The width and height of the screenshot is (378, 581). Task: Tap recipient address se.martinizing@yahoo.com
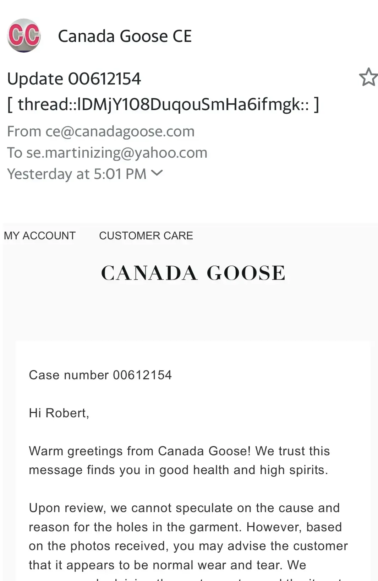pos(117,153)
